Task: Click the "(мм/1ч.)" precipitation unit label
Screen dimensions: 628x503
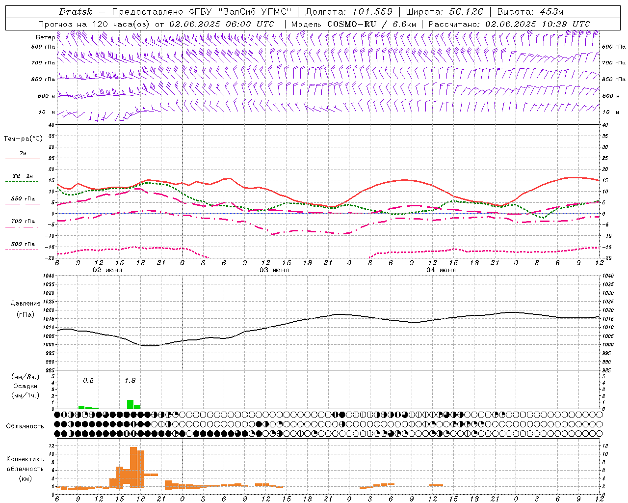Action: (25, 395)
